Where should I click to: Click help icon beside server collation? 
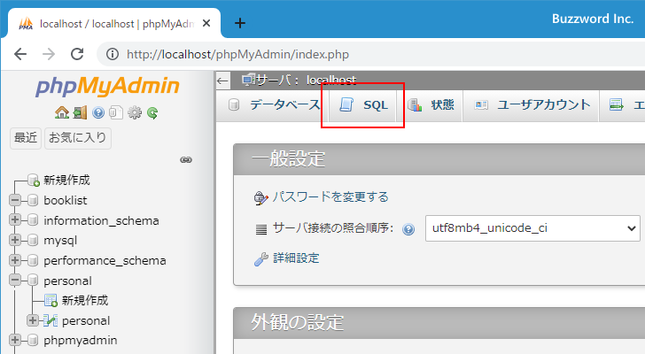point(408,229)
